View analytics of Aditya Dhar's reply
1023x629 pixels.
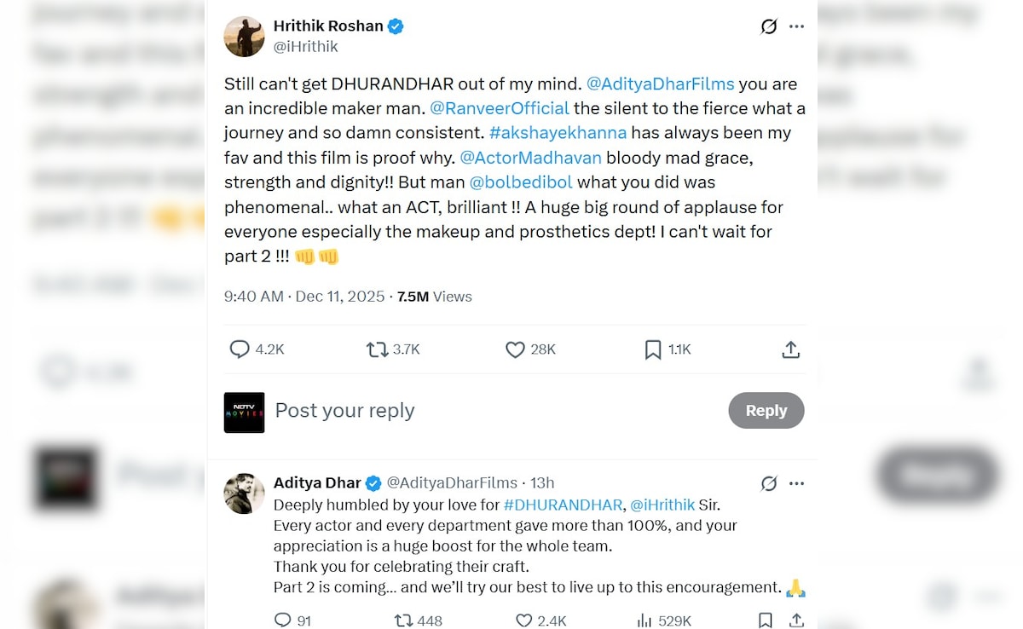(647, 620)
